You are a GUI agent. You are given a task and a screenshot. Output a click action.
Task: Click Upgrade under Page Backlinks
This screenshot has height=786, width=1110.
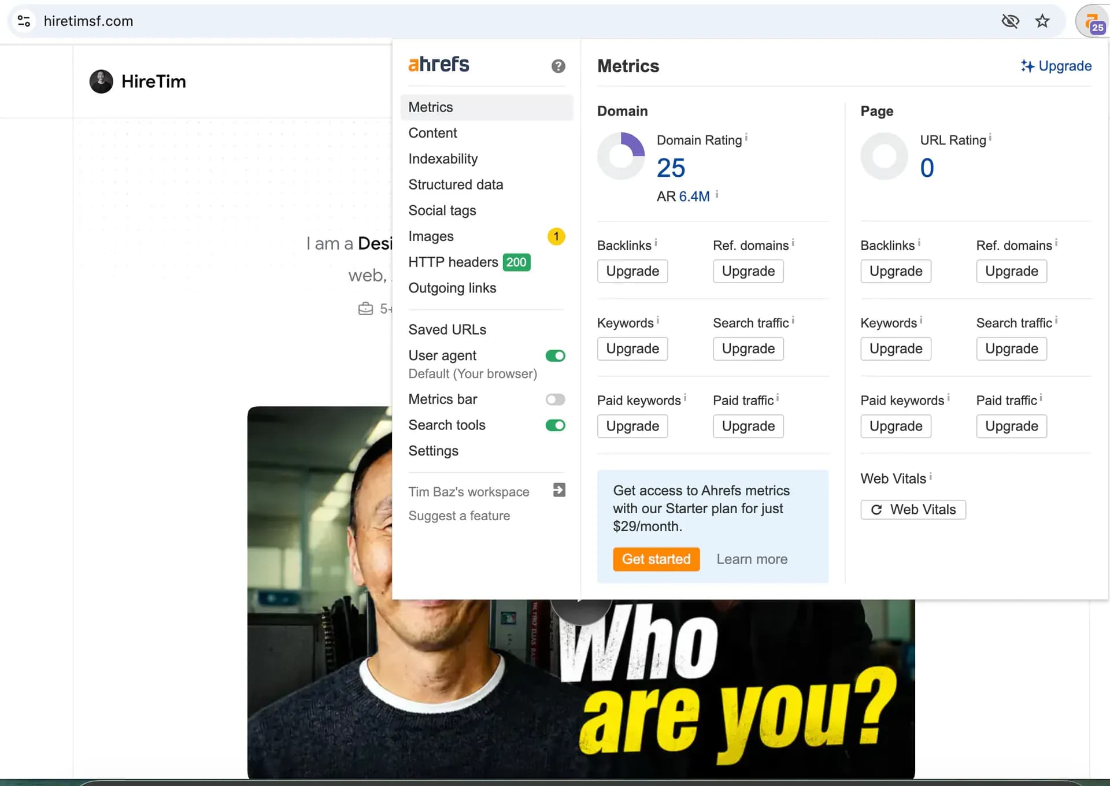[x=896, y=271]
